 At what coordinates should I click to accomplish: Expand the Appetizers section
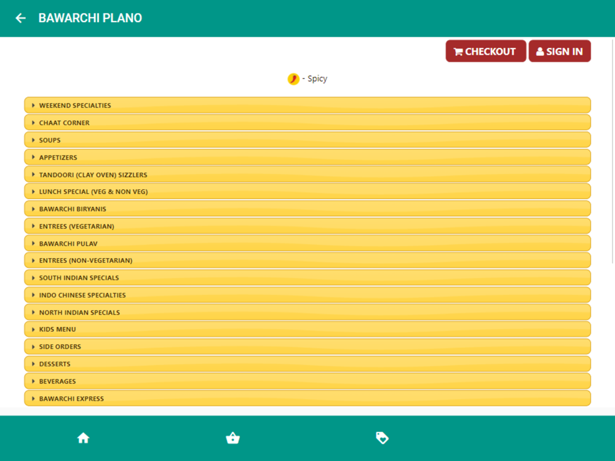coord(307,157)
